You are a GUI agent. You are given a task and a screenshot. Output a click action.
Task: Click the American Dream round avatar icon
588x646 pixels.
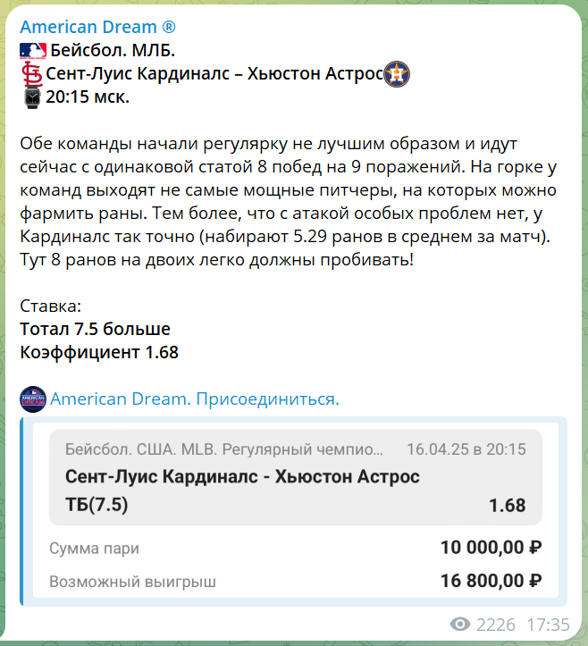pos(33,399)
